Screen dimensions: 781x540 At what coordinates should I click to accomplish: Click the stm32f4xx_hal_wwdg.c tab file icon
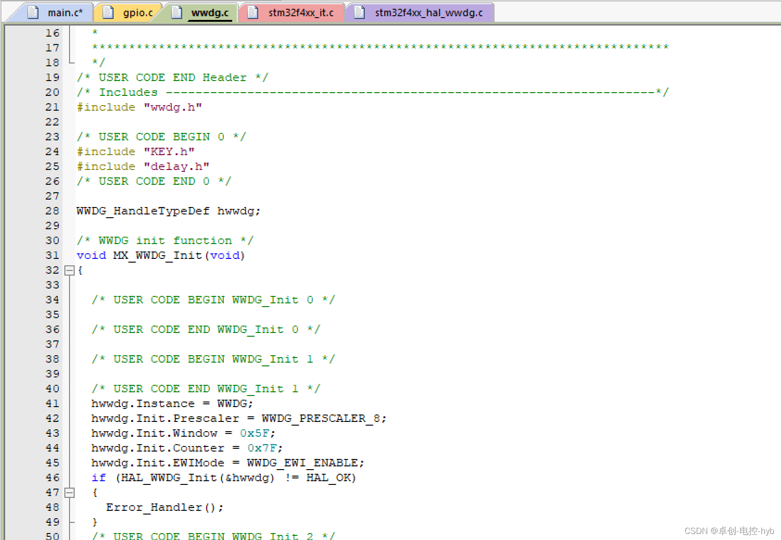tap(359, 13)
